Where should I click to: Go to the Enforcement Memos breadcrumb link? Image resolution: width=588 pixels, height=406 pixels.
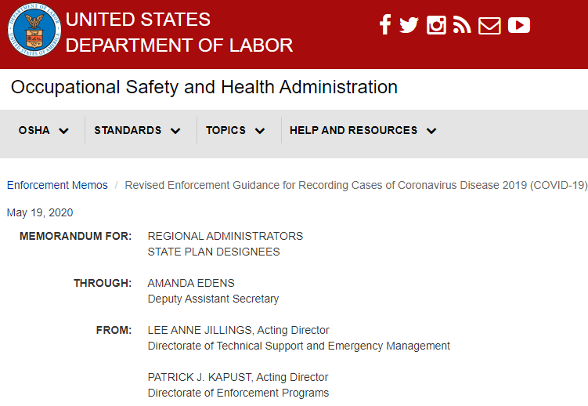click(x=57, y=185)
